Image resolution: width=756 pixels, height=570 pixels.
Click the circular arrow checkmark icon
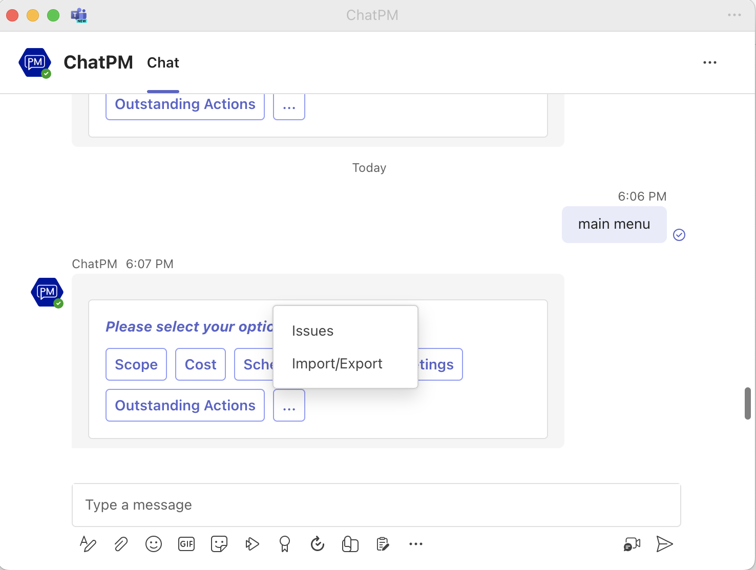(318, 544)
